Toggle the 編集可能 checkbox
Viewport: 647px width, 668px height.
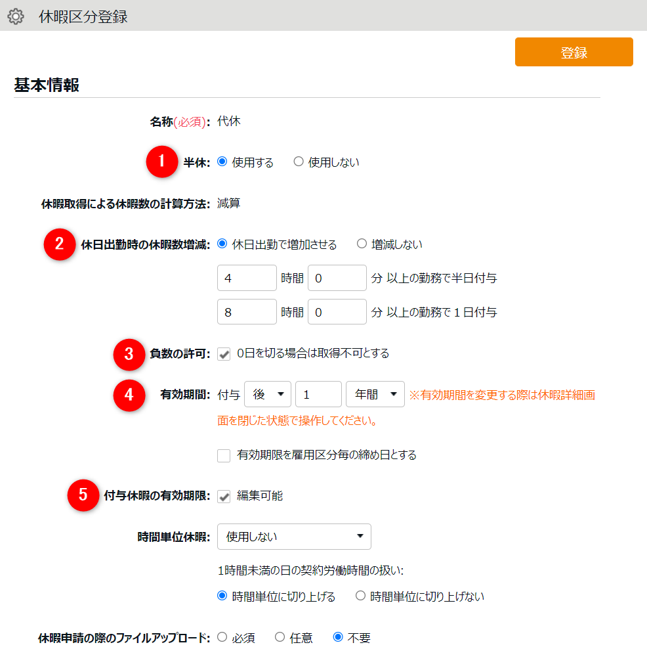tap(224, 496)
